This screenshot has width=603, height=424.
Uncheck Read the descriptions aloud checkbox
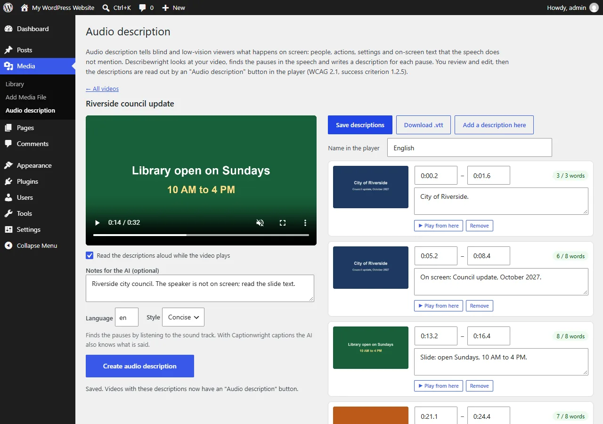pos(90,255)
